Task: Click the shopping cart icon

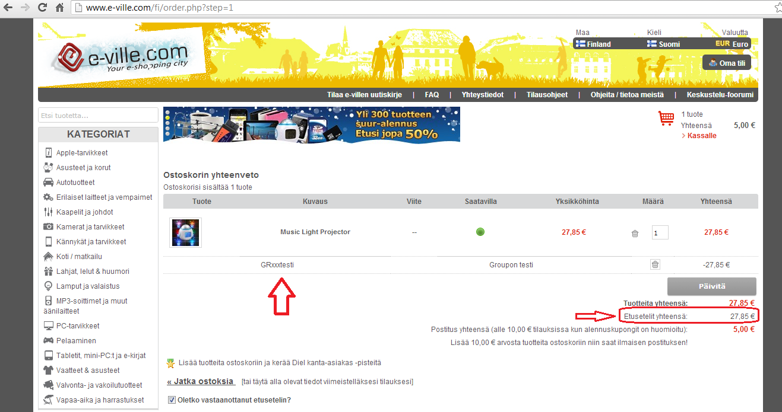Action: (666, 119)
